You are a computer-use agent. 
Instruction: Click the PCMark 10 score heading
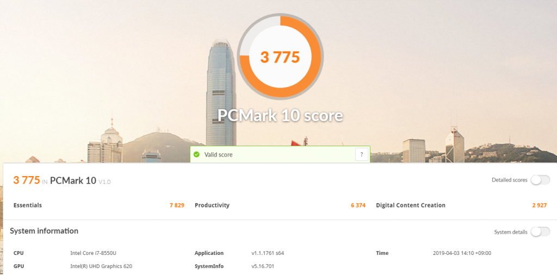click(280, 115)
